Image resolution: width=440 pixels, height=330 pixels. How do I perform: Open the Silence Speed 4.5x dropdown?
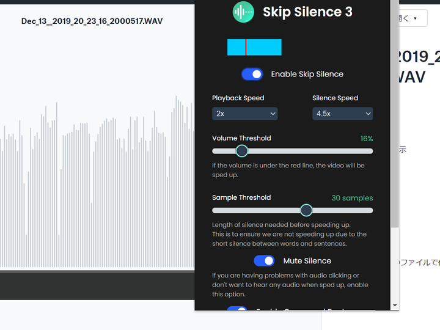343,114
